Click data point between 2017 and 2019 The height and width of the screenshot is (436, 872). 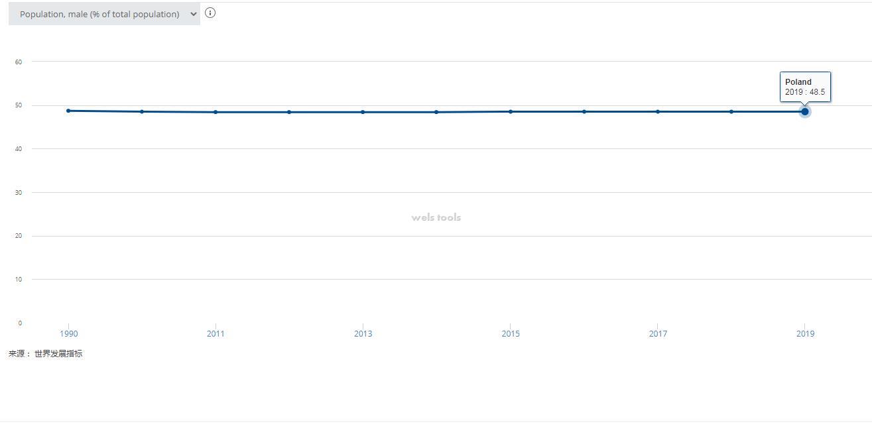pyautogui.click(x=731, y=111)
